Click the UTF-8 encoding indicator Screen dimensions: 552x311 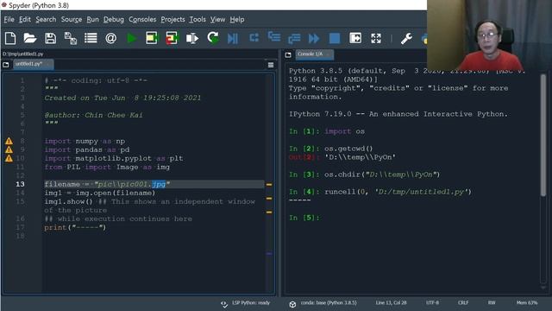(432, 303)
